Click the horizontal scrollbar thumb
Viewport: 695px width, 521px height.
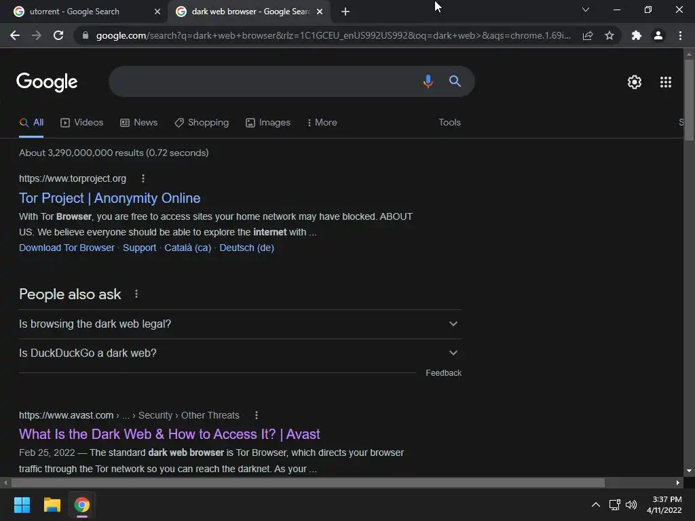(308, 482)
